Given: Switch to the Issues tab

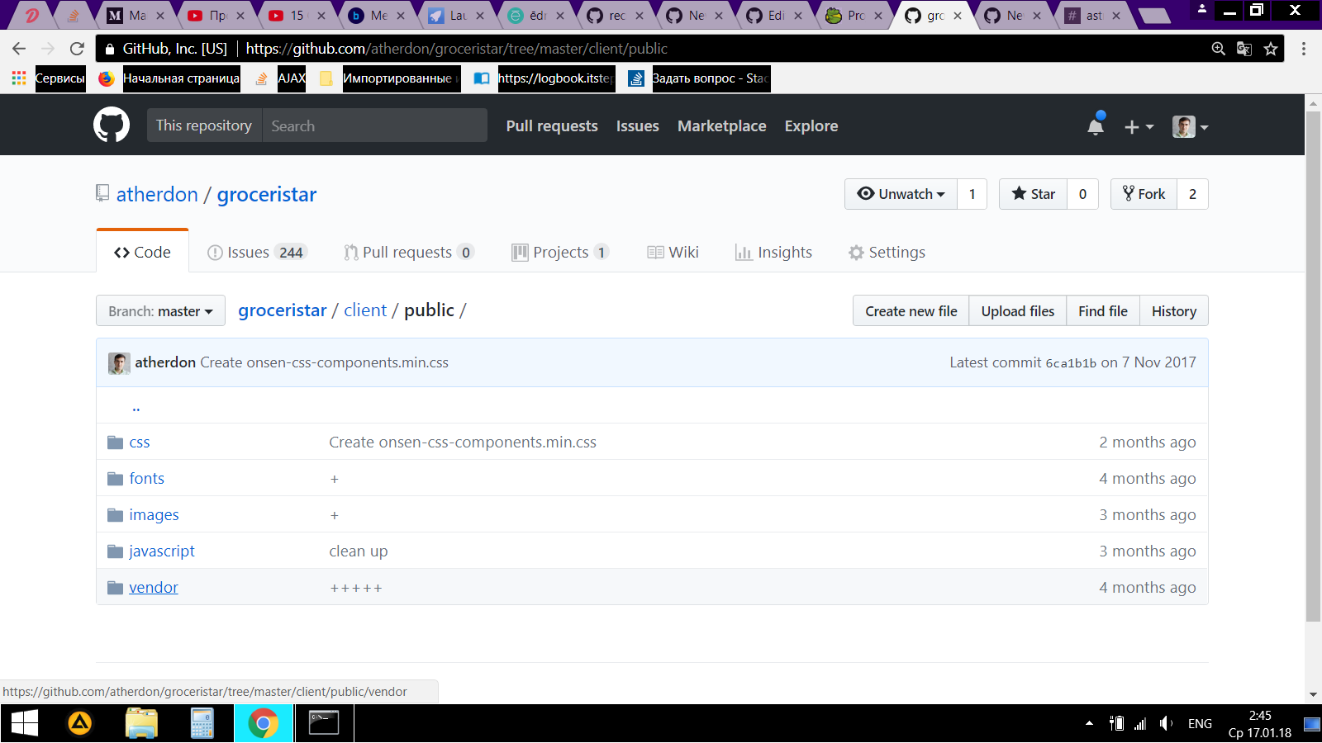Looking at the screenshot, I should coord(257,252).
